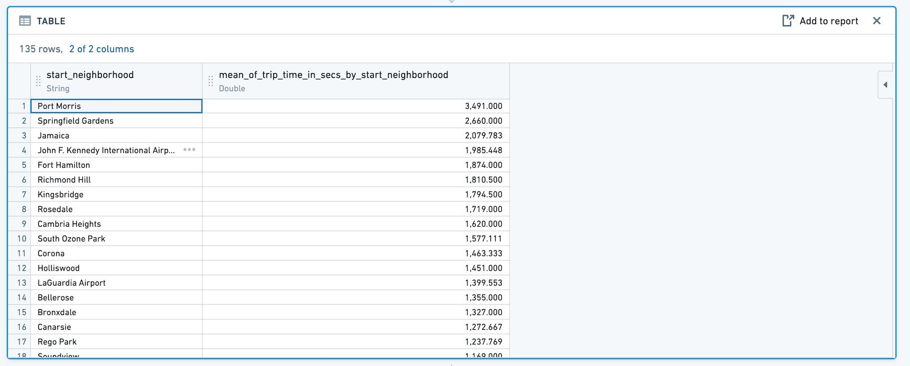910x366 pixels.
Task: Select the Springfield Gardens cell
Action: [116, 121]
